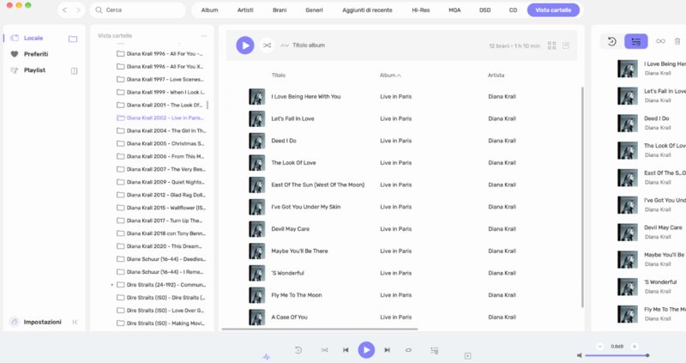The height and width of the screenshot is (363, 686).
Task: Open the Artisti tab
Action: tap(245, 10)
